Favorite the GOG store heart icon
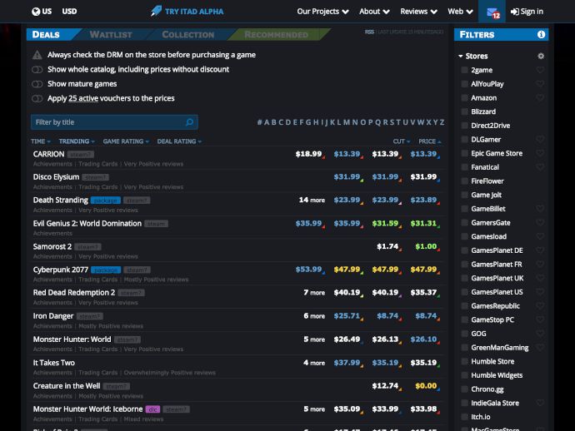575x431 pixels. (540, 334)
